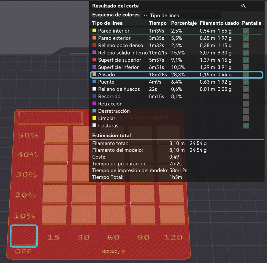Select the 20% row test square above 15
This screenshot has height=263, width=267.
(x=55, y=194)
